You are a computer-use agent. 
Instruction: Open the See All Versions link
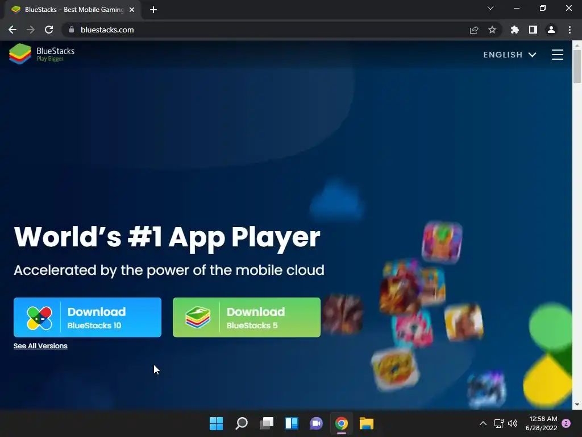point(40,346)
